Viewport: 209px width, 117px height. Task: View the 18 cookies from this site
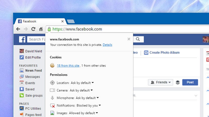click(x=68, y=66)
